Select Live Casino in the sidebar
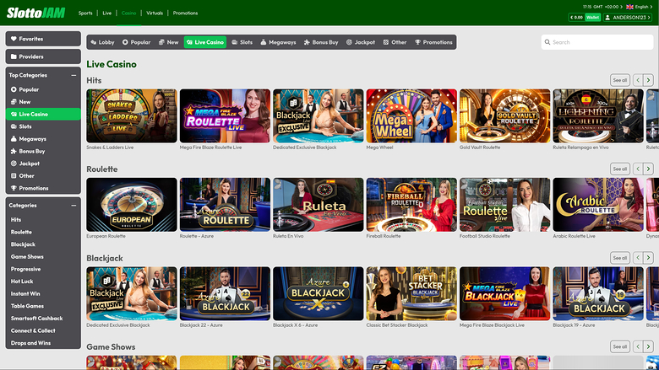 [43, 114]
